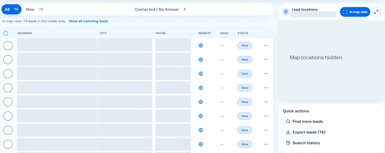Open the first row's three-dot more menu
Screen dimensions: 385x153
[x=266, y=45]
